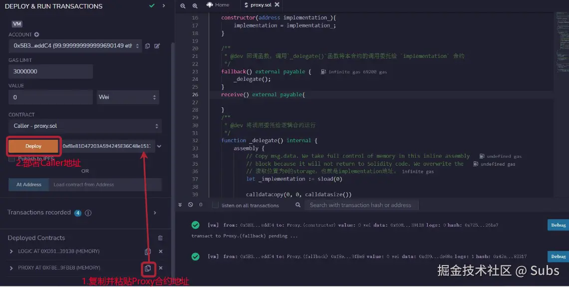This screenshot has height=287, width=569.
Task: Click the terminal search magnifier icon
Action: 298,205
